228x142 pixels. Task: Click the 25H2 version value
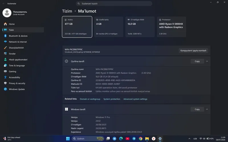[98, 121]
